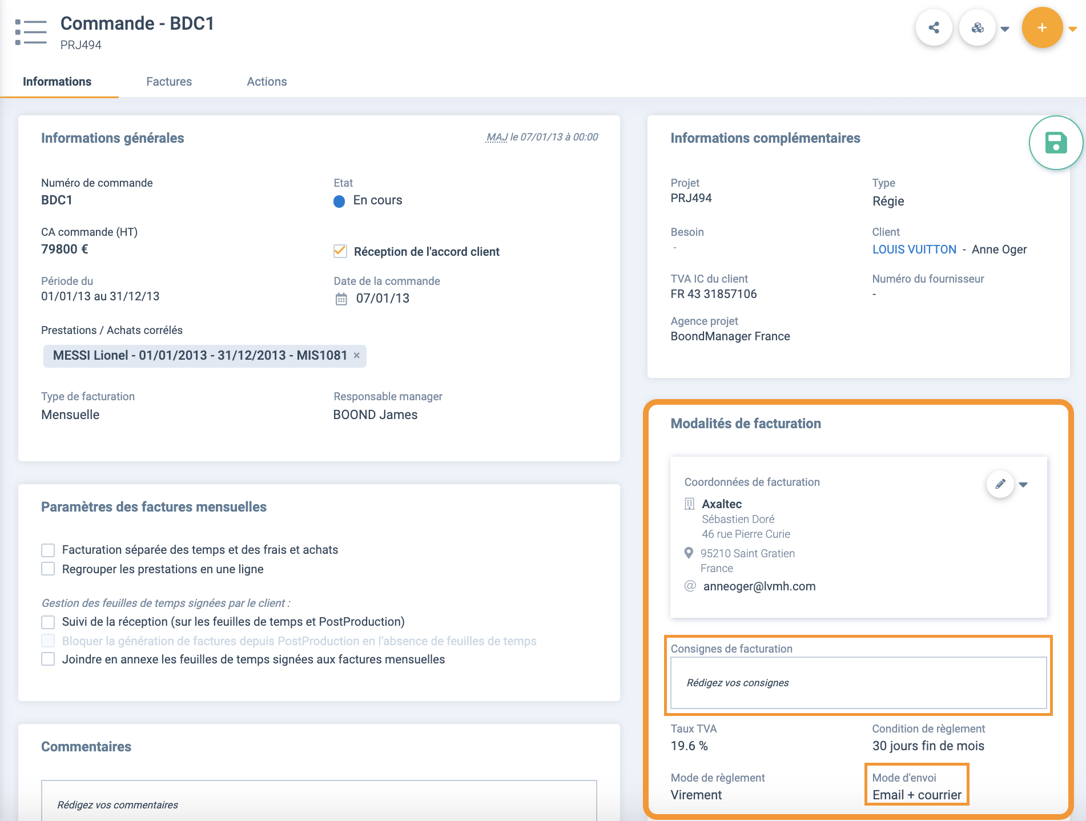Image resolution: width=1086 pixels, height=821 pixels.
Task: Click the Mensuelle billing type value
Action: tap(70, 414)
